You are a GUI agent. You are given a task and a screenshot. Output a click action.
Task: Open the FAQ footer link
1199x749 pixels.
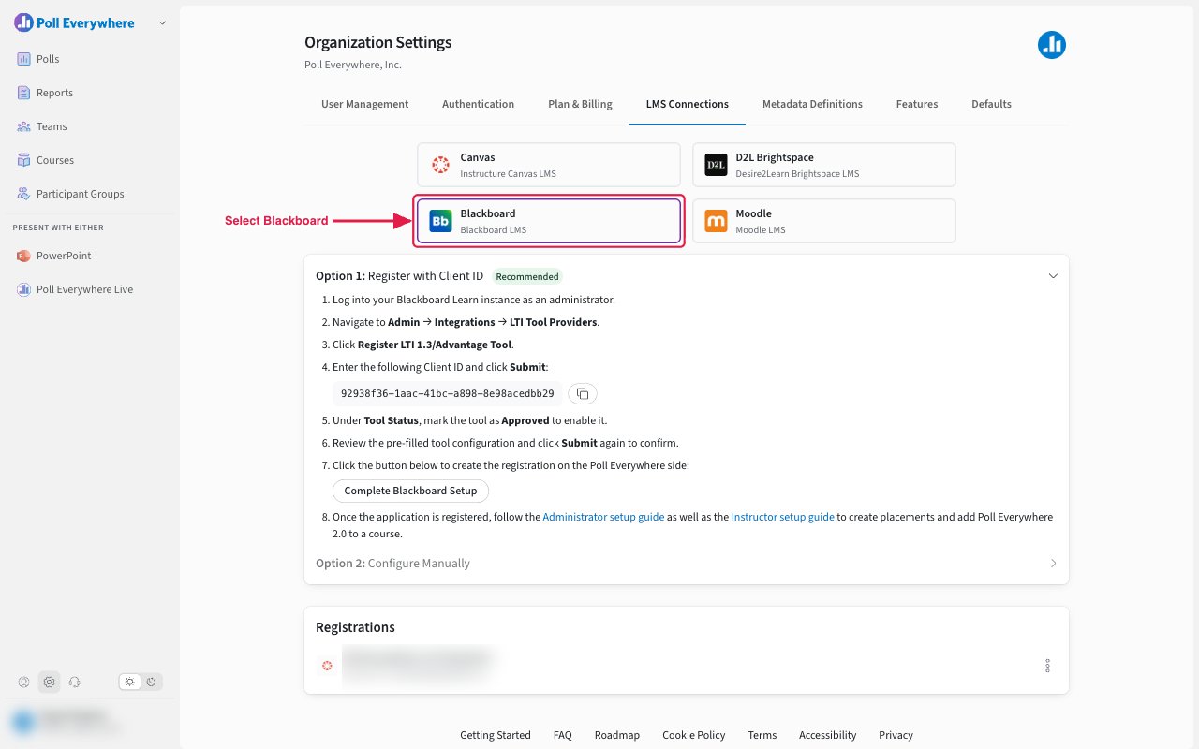562,735
